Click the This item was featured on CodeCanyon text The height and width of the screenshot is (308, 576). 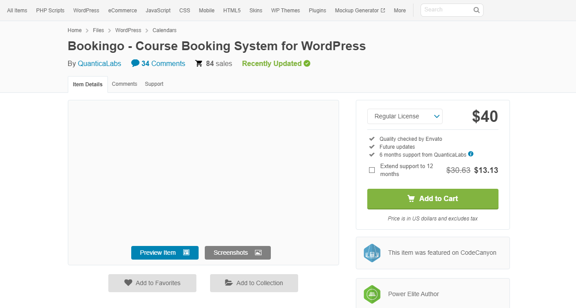pos(442,253)
